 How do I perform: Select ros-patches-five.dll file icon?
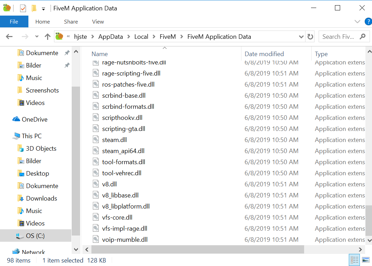point(96,84)
